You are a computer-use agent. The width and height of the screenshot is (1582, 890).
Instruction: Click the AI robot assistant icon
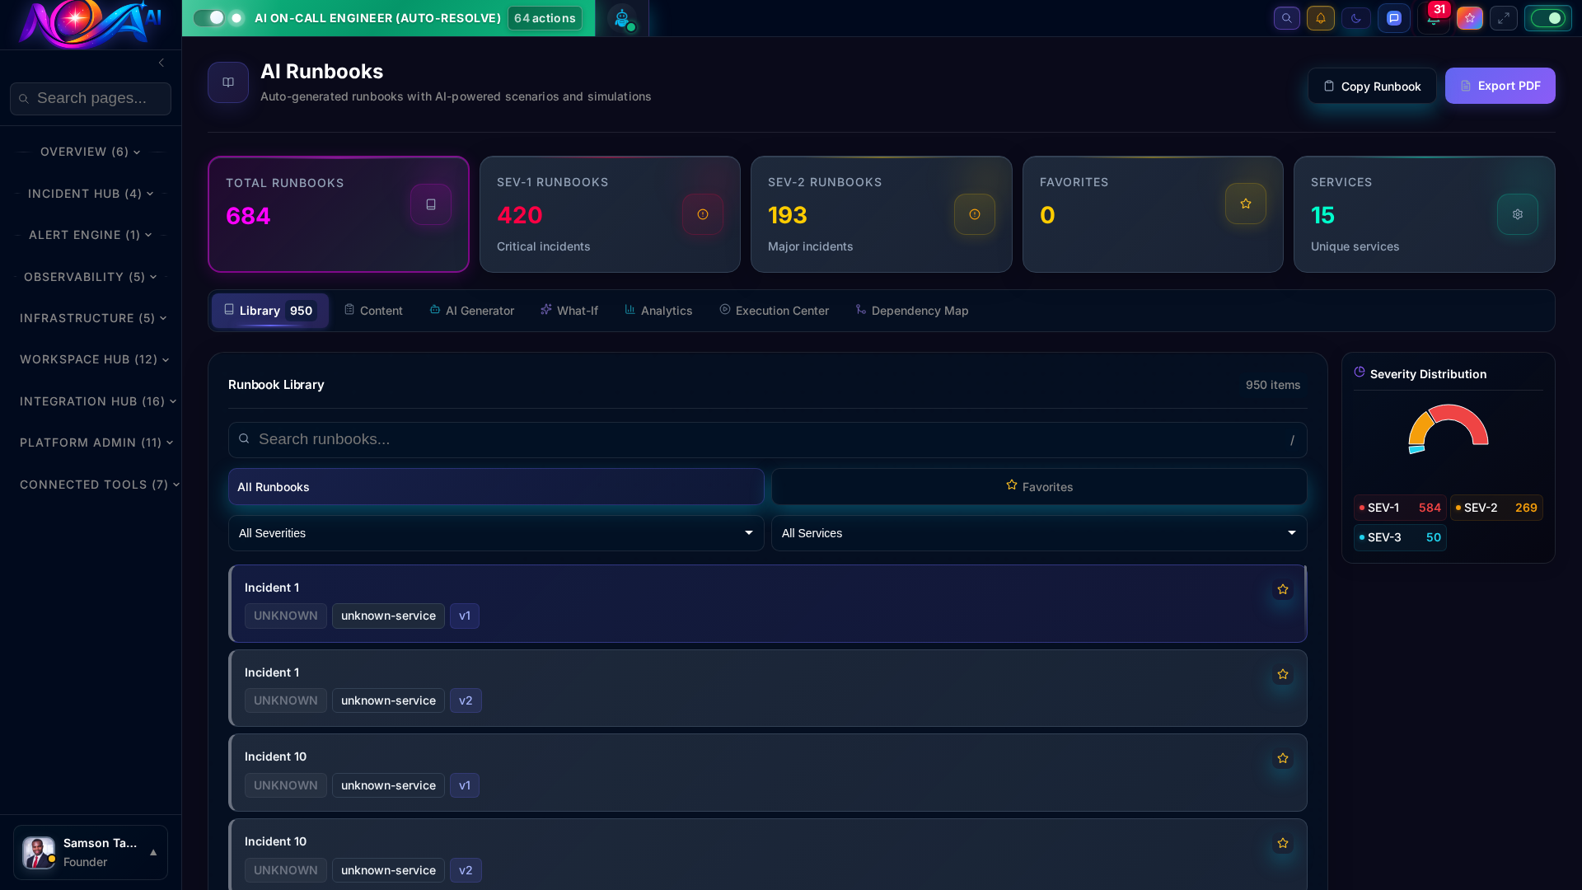click(622, 18)
